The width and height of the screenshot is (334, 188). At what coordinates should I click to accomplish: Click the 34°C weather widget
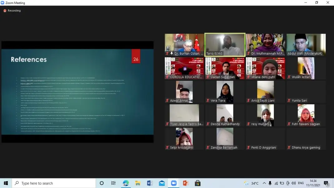[x=252, y=183]
